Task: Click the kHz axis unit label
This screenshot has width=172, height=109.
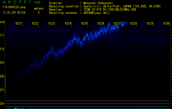Action: pos(2,22)
